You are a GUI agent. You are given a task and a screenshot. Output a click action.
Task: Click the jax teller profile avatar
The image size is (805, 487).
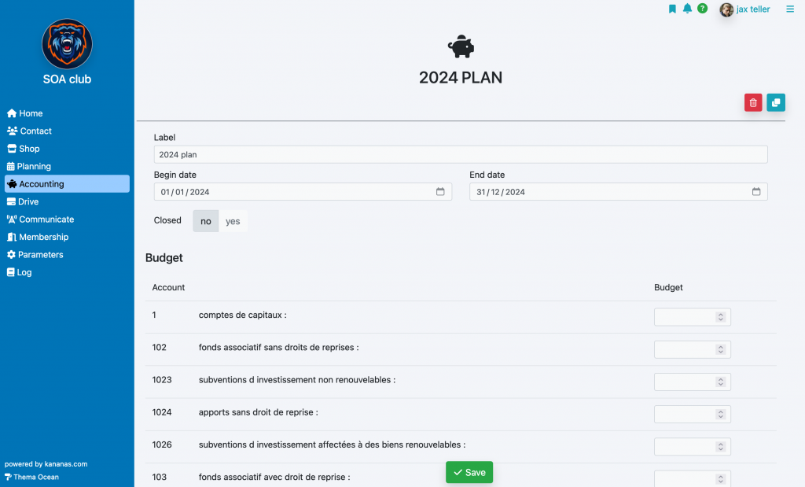(x=726, y=9)
